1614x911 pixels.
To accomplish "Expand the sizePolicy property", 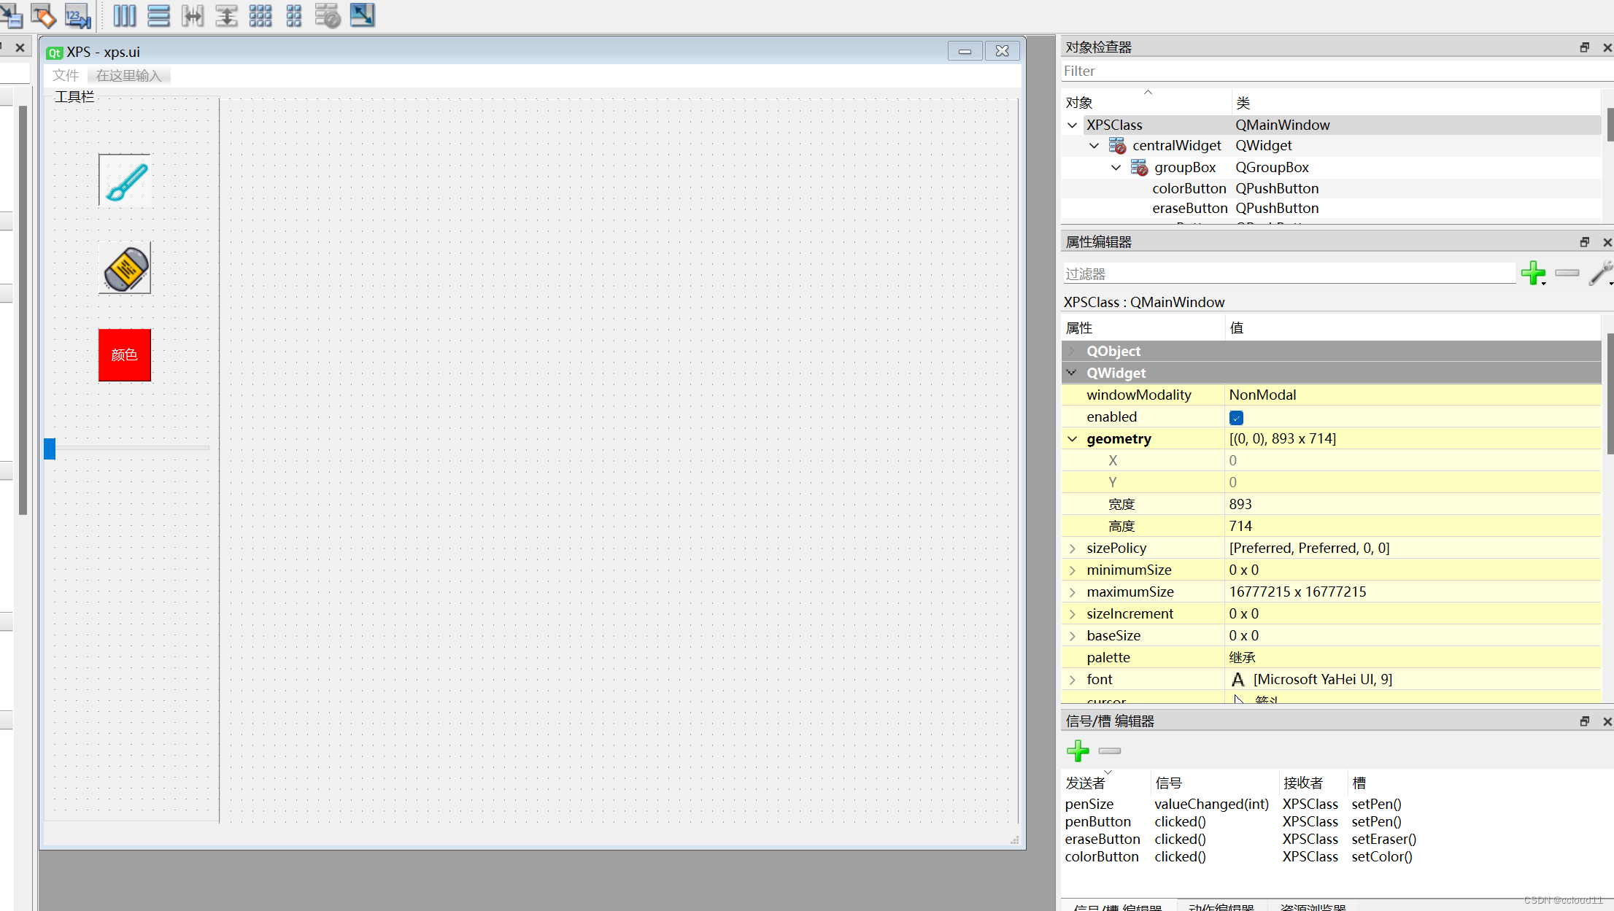I will [1072, 548].
